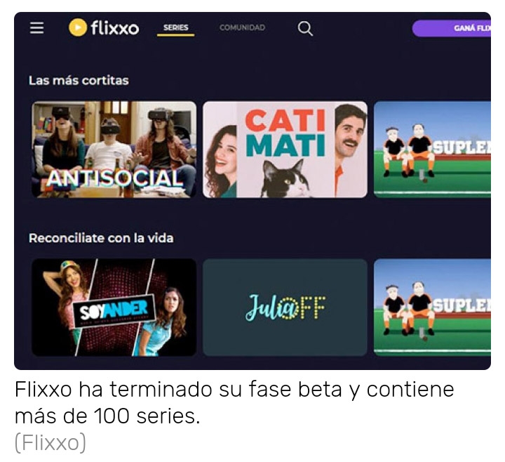
Task: Click the (Flixxo) source credit text
Action: (x=50, y=443)
